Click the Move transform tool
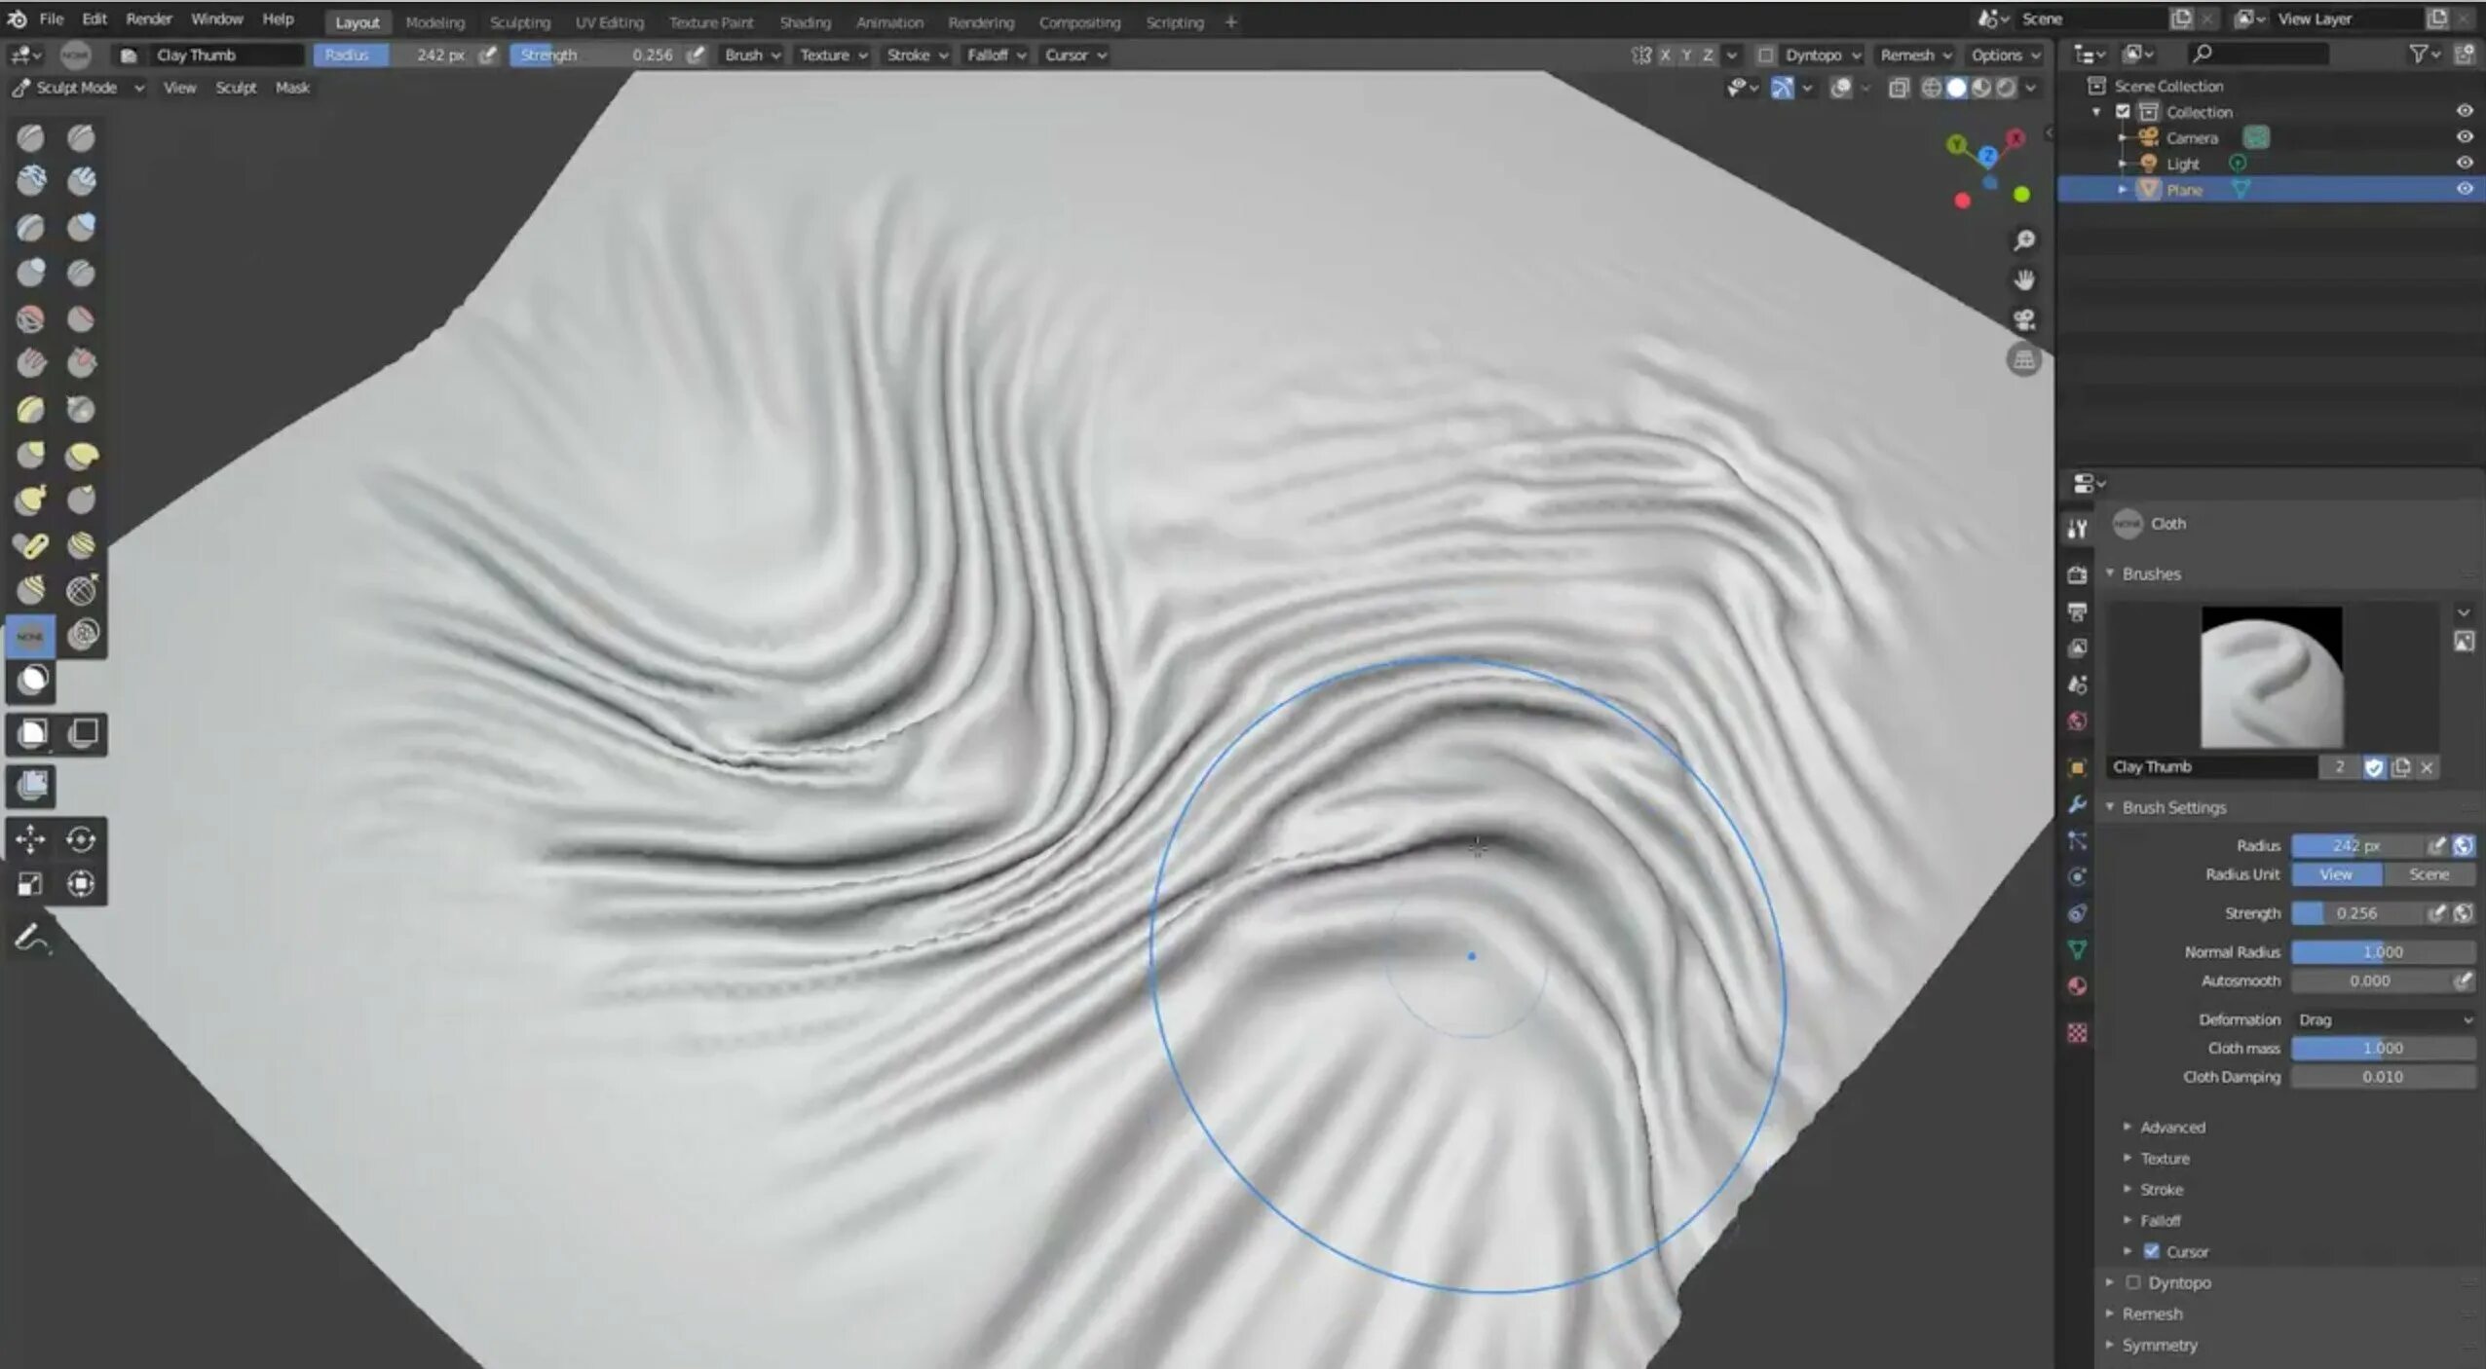Viewport: 2486px width, 1369px height. pyautogui.click(x=29, y=838)
